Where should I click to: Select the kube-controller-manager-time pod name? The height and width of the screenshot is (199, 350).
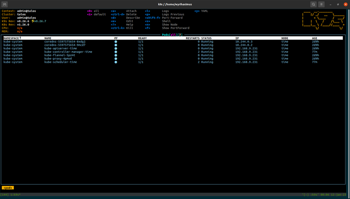(68, 52)
